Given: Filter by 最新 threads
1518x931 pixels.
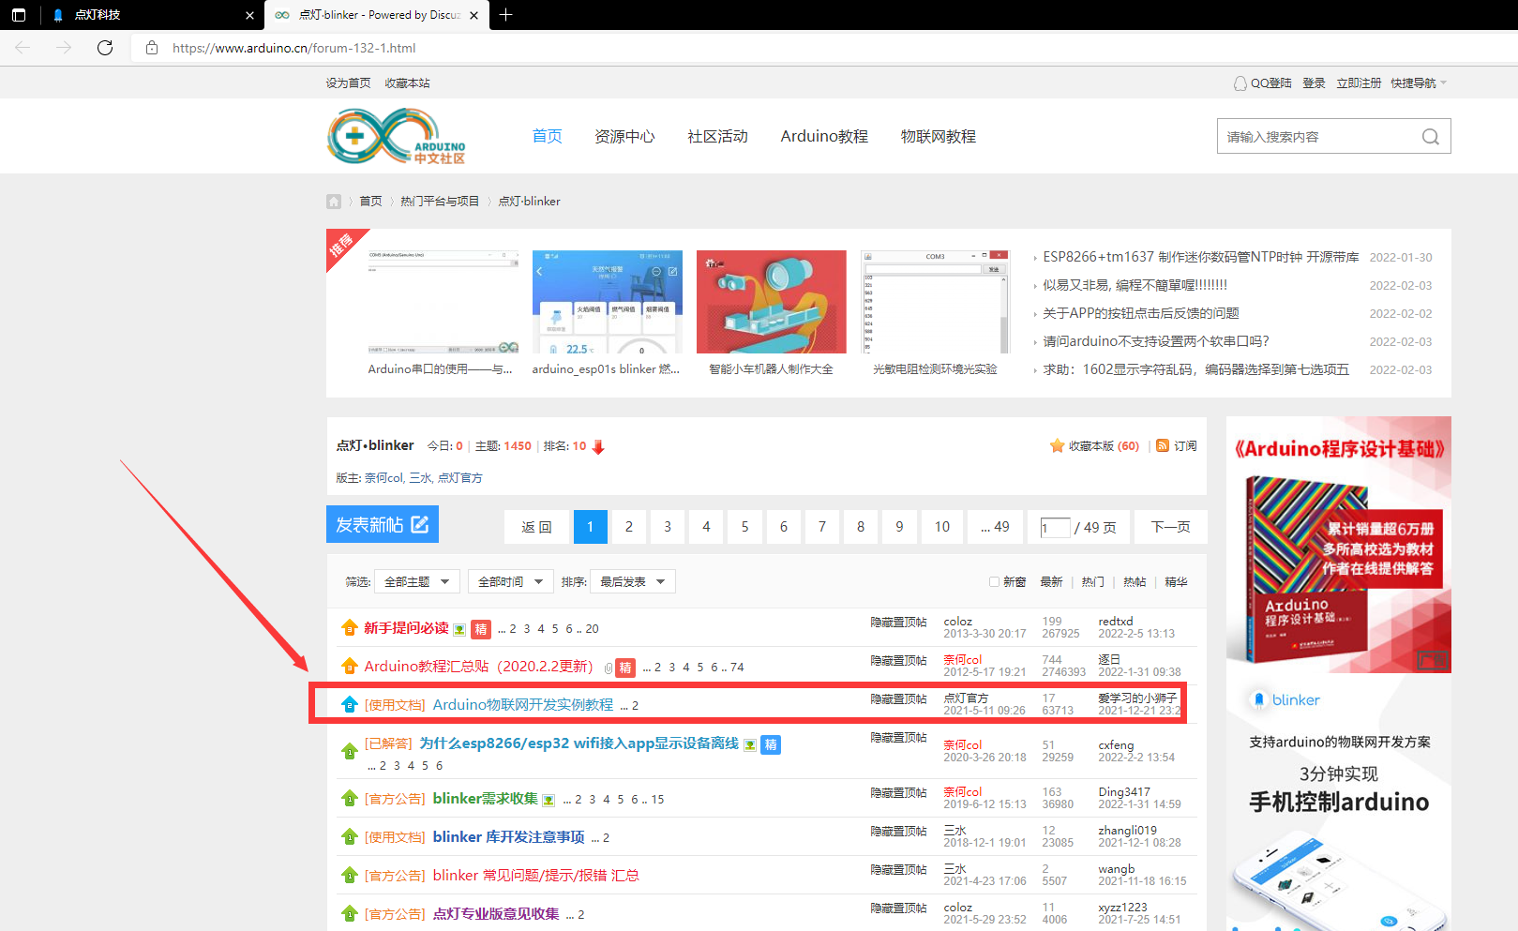Looking at the screenshot, I should point(1051,582).
